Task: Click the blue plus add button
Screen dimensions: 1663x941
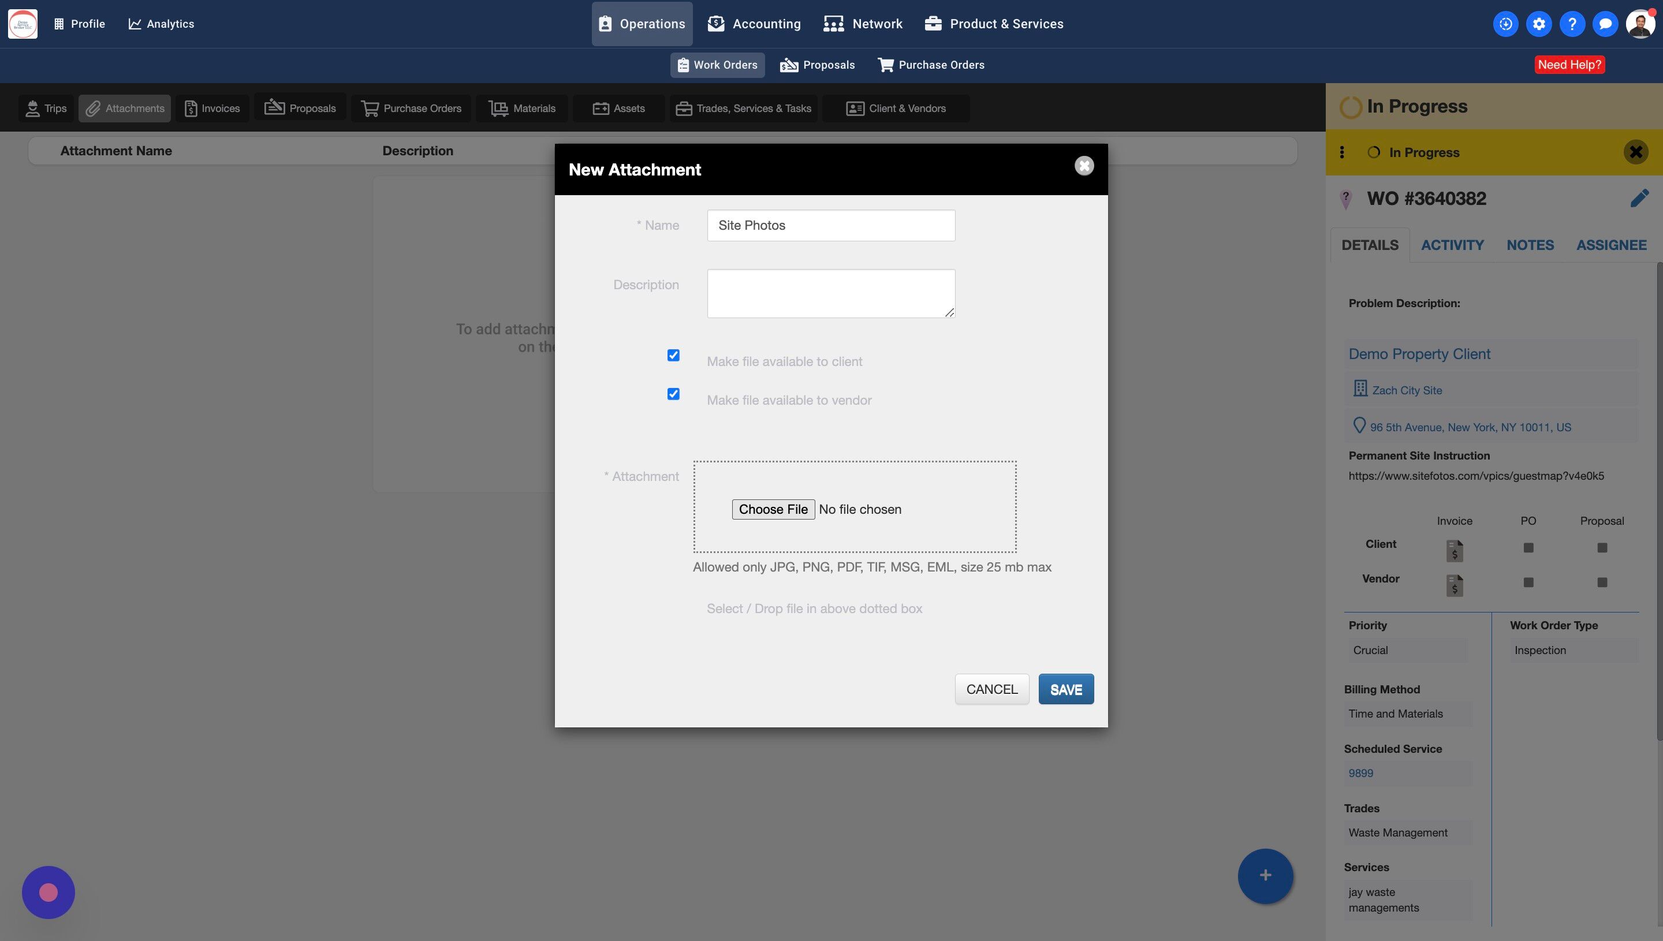Action: (1265, 875)
